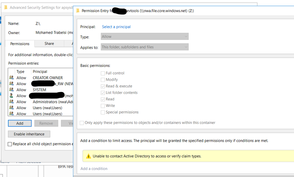The width and height of the screenshot is (294, 177).
Task: Open the Type dropdown showing Allow
Action: click(144, 36)
